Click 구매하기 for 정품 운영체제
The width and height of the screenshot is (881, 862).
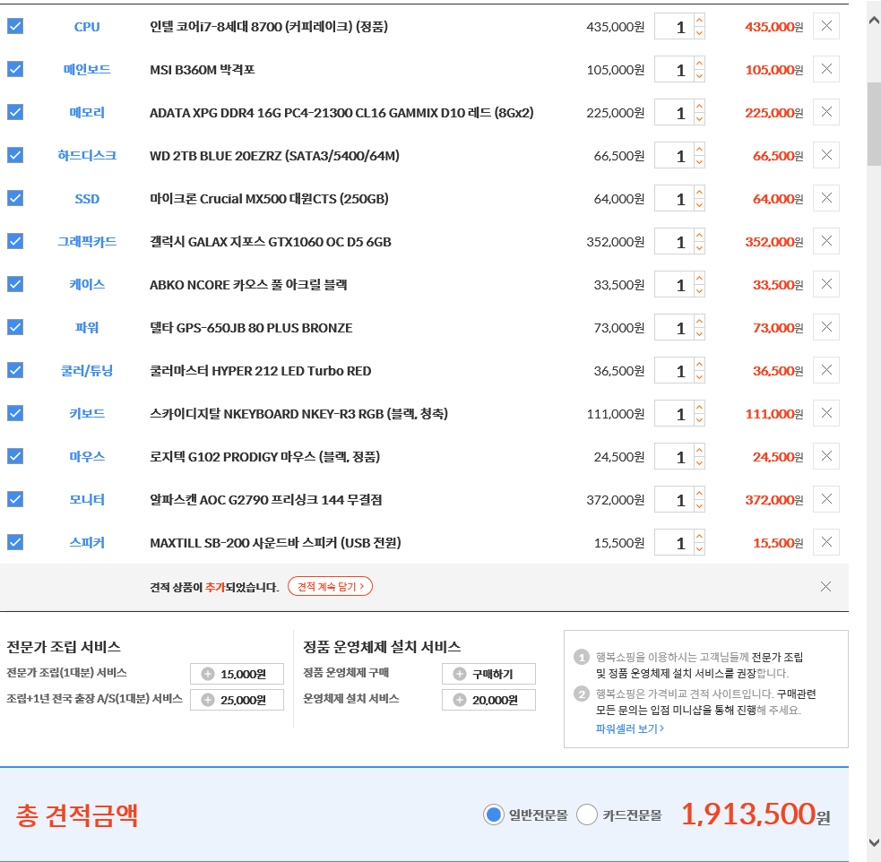click(x=488, y=674)
